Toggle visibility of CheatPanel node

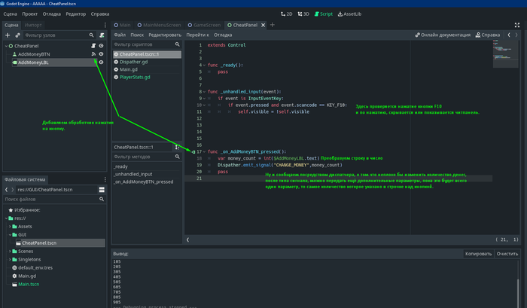101,46
